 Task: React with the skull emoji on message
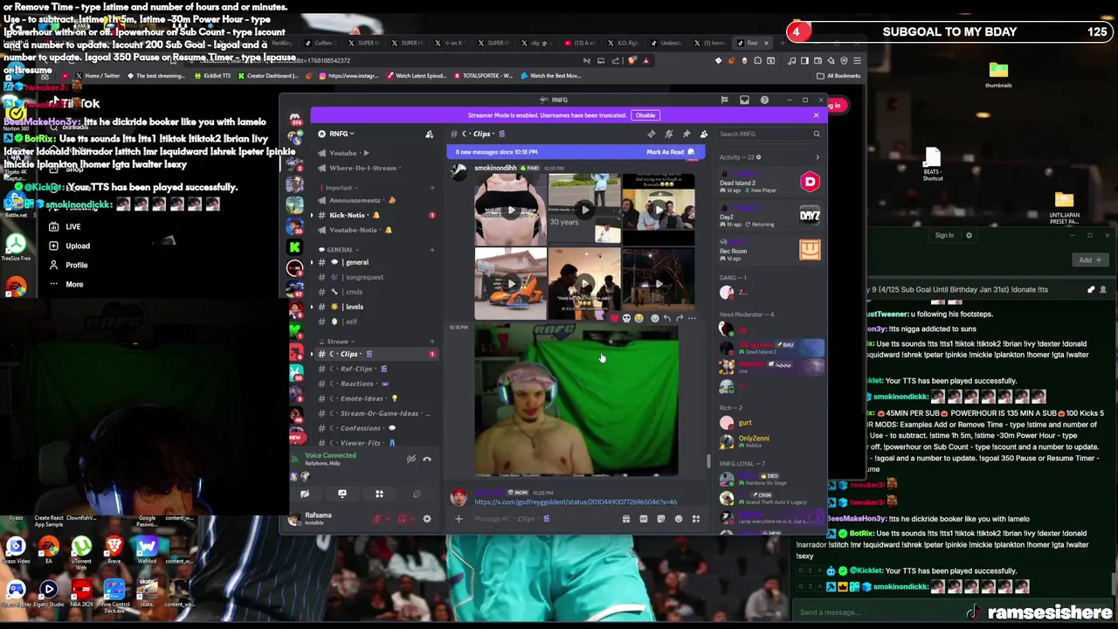(626, 318)
